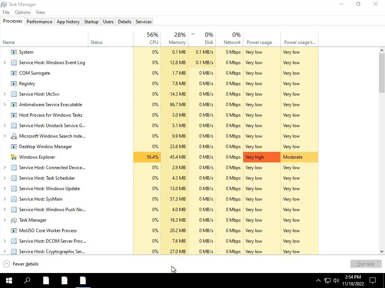Open the File menu
Image resolution: width=385 pixels, height=288 pixels.
click(6, 12)
